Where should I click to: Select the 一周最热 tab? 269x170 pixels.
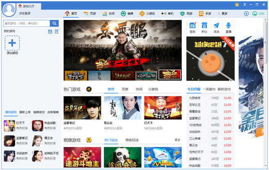tap(209, 89)
